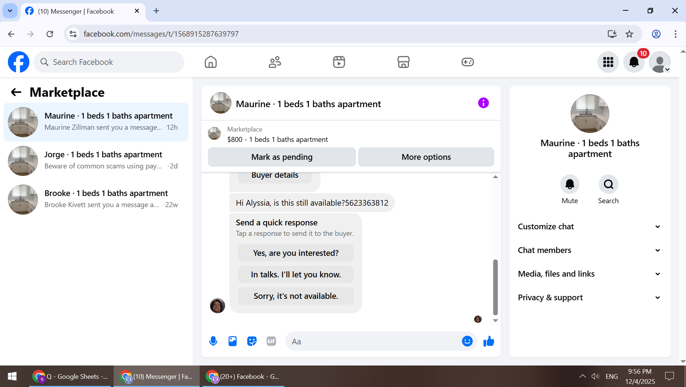The height and width of the screenshot is (387, 686).
Task: Click the chat scroll down arrow
Action: tap(495, 321)
